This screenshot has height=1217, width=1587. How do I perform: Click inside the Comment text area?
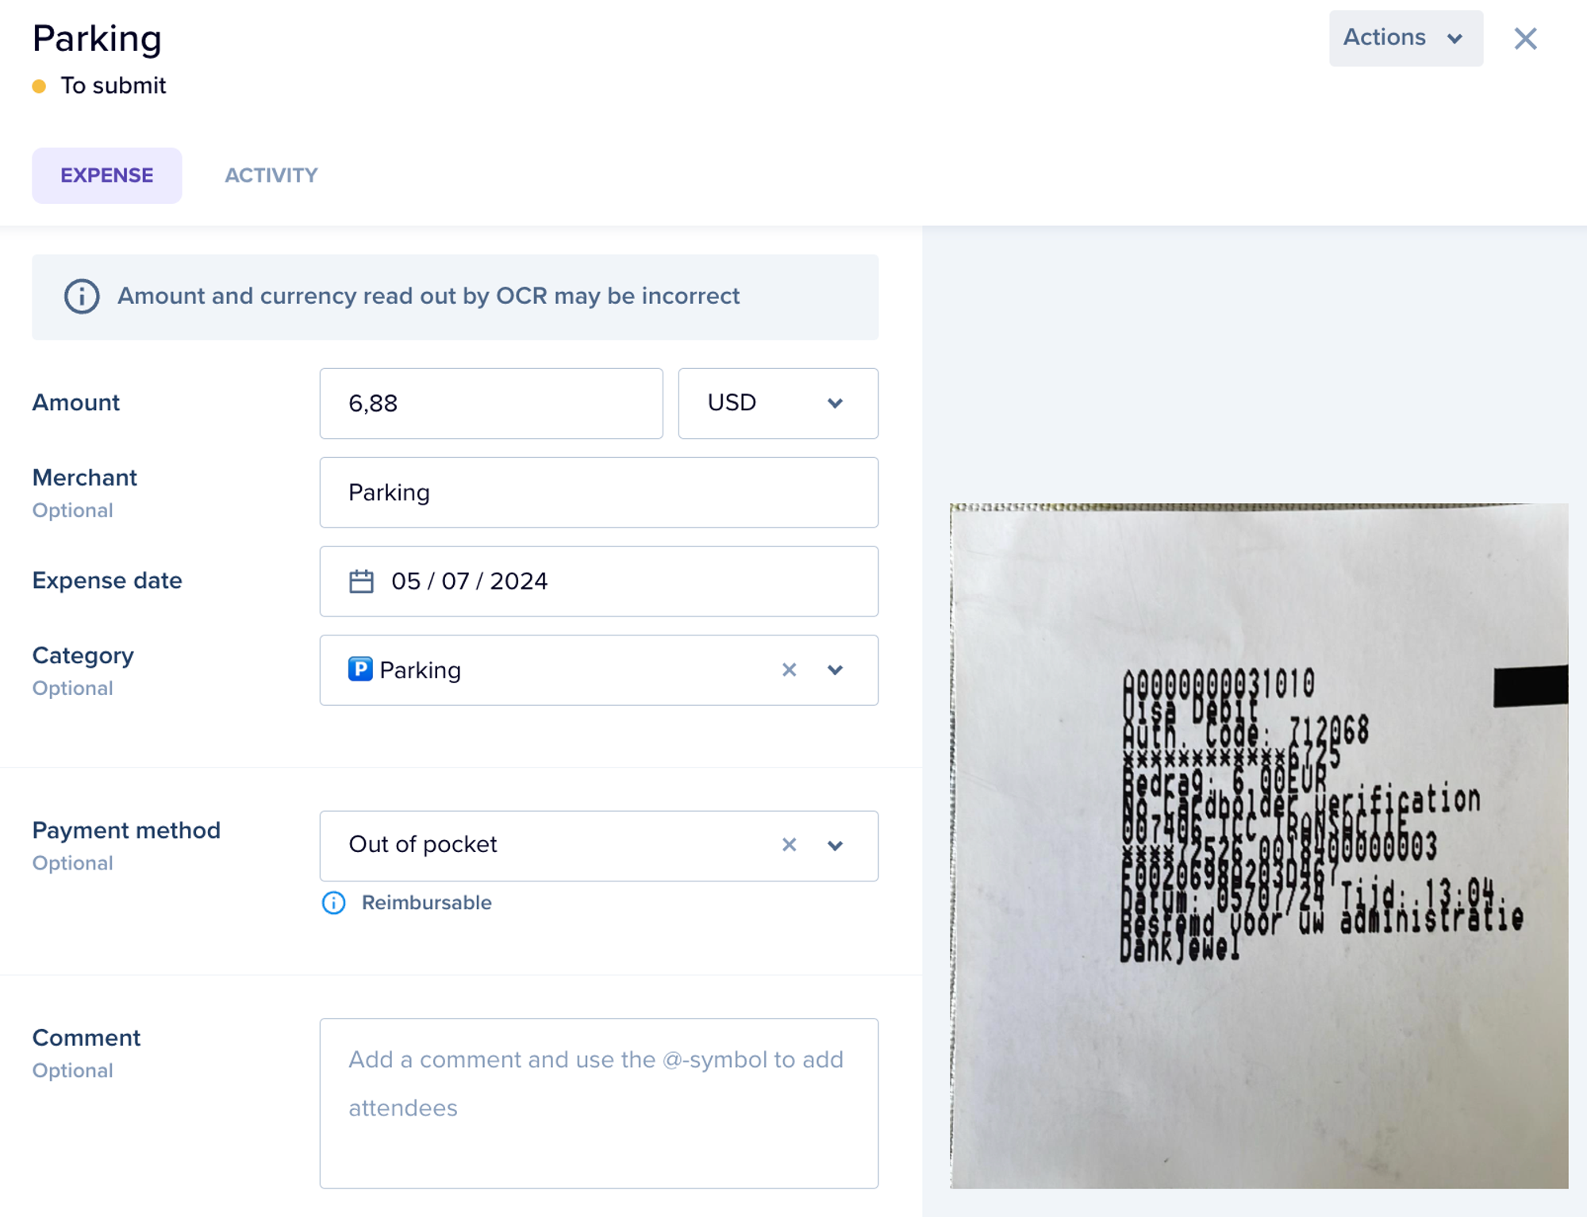coord(598,1103)
